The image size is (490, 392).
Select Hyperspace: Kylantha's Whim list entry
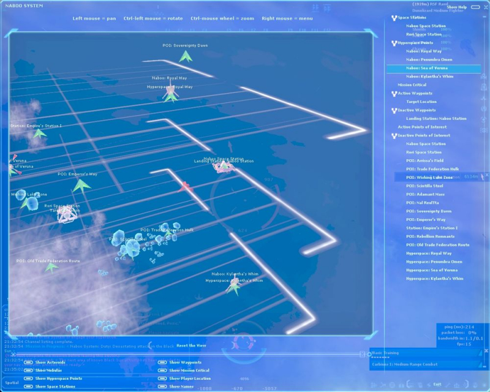click(x=435, y=279)
